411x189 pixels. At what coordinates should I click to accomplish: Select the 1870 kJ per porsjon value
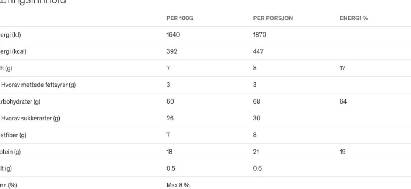259,35
